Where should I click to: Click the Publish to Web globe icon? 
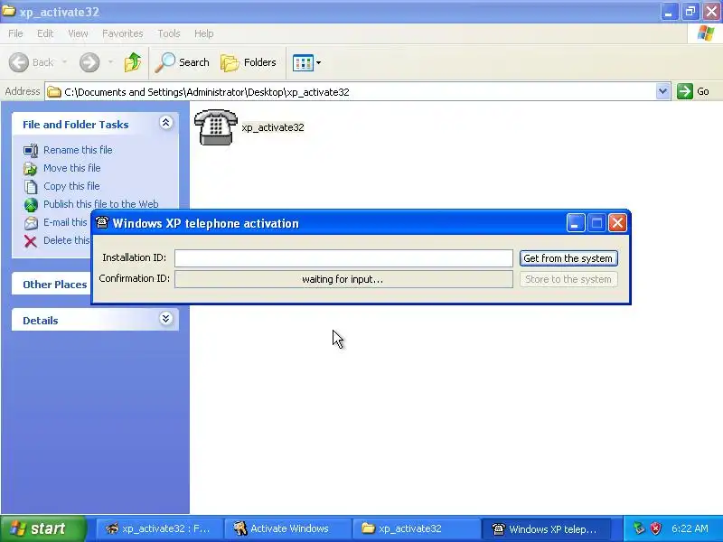point(31,205)
